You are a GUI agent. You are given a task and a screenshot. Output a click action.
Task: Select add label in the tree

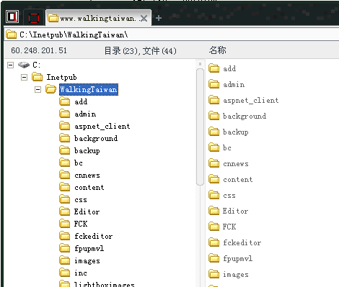click(81, 101)
